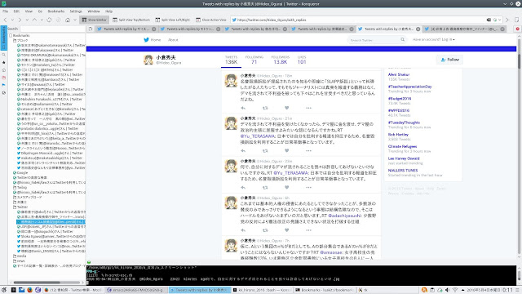Click the Follow button
Viewport: 522px width, 294px height.
pos(449,60)
